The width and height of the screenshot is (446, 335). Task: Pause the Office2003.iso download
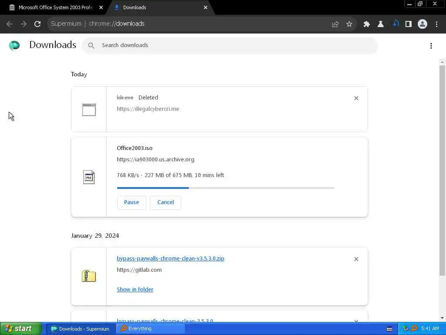(132, 202)
